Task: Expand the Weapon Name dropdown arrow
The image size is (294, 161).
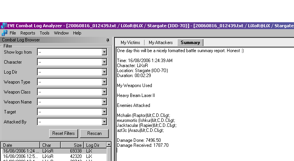Action: click(104, 102)
